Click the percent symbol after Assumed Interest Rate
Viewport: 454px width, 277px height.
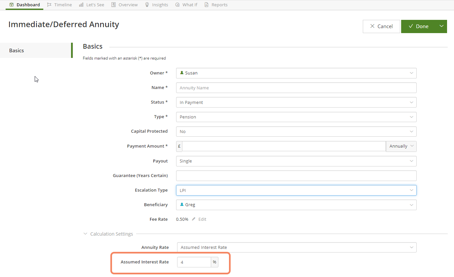tap(215, 262)
